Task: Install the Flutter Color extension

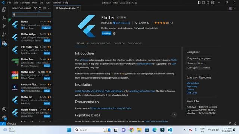Action: click(x=47, y=79)
